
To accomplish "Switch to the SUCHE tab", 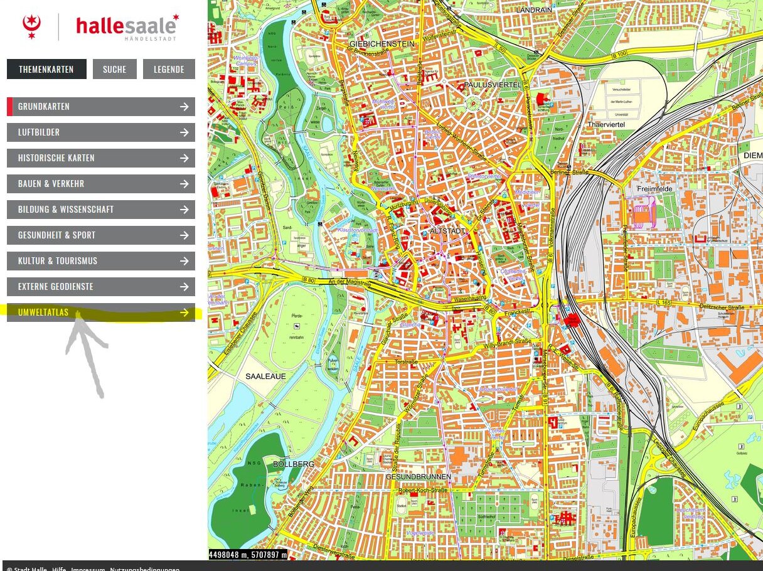I will point(114,69).
